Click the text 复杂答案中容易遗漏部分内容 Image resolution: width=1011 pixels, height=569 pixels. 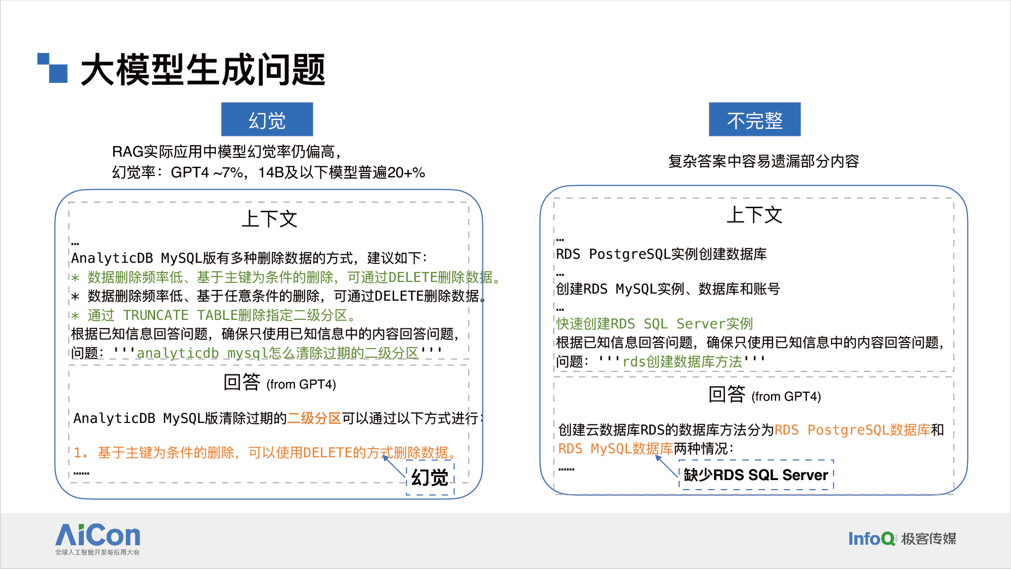click(763, 161)
